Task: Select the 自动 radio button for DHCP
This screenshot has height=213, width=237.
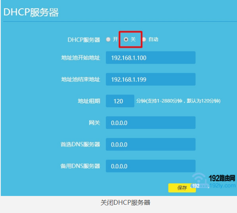Action: pos(144,40)
